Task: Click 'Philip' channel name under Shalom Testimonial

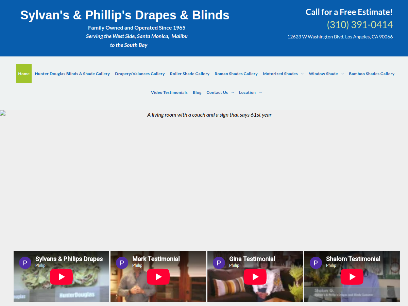Action: (331, 266)
